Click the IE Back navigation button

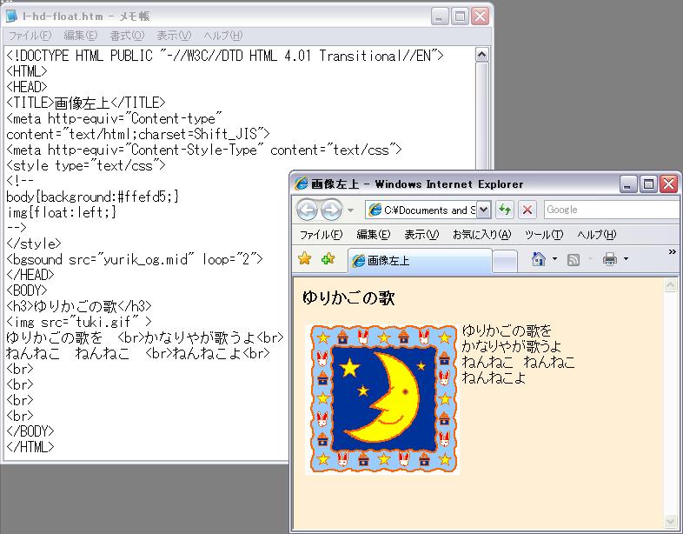[308, 210]
